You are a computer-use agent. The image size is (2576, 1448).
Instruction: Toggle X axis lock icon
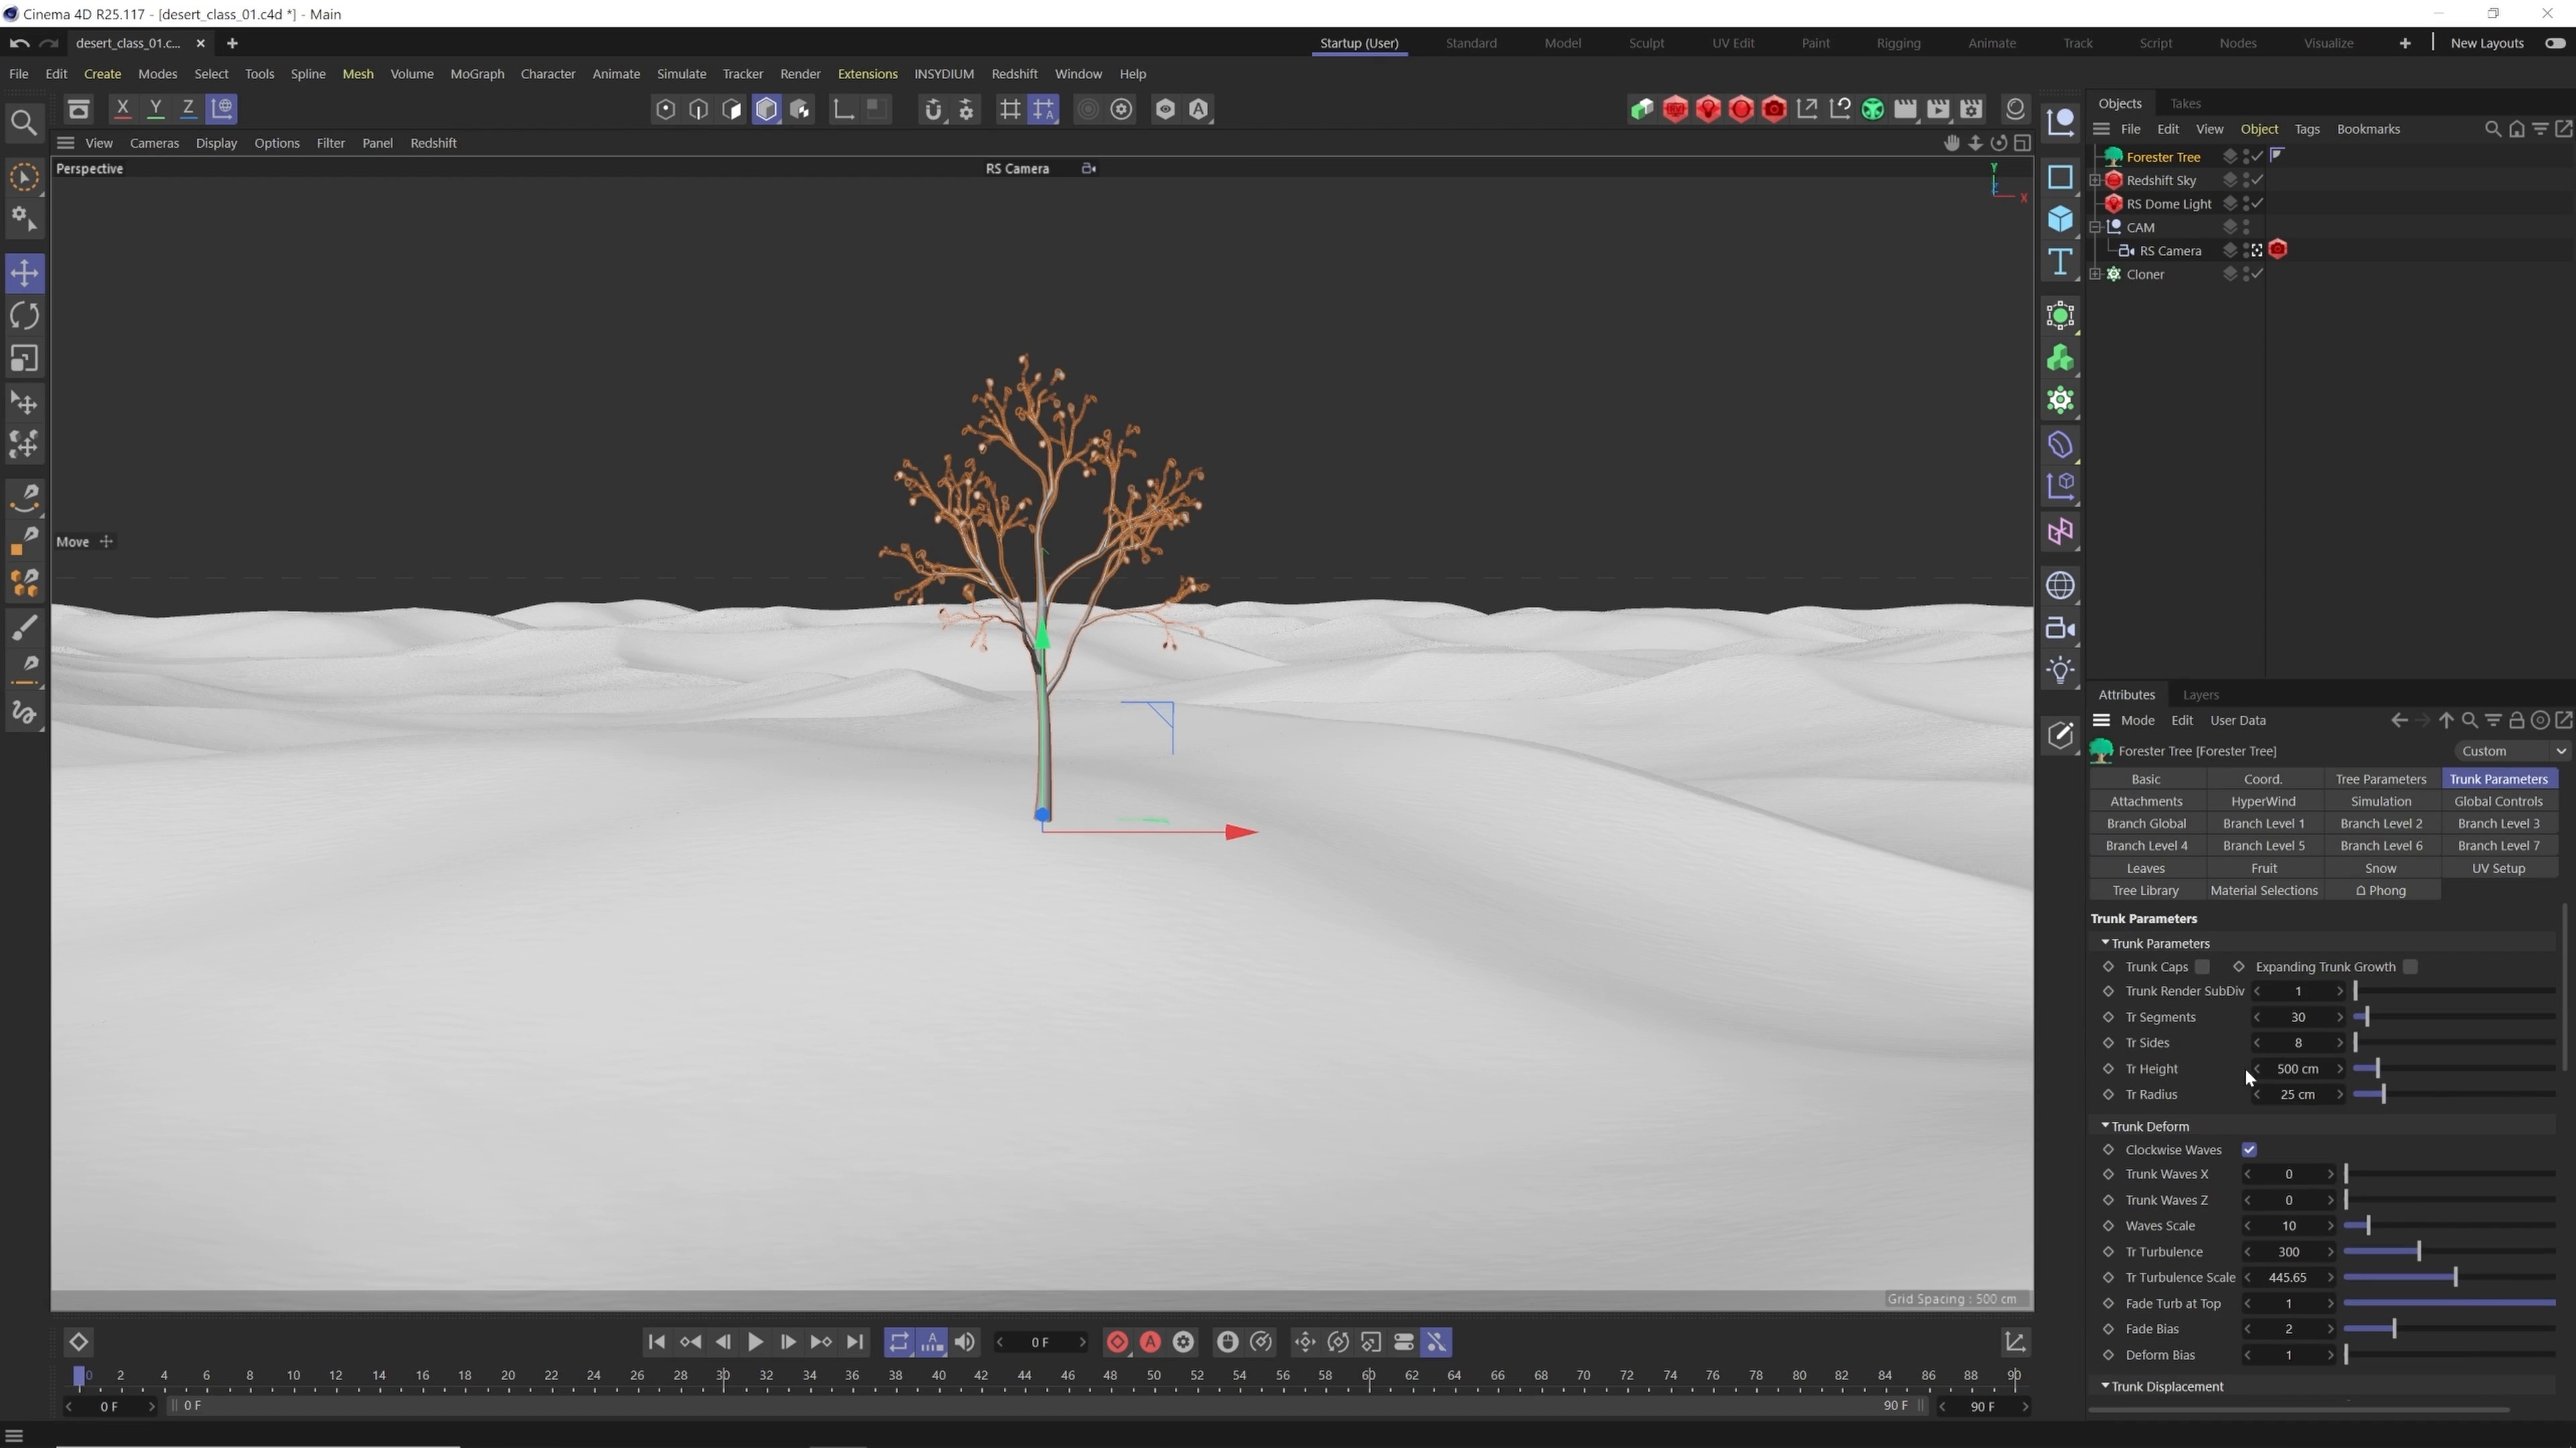click(122, 108)
